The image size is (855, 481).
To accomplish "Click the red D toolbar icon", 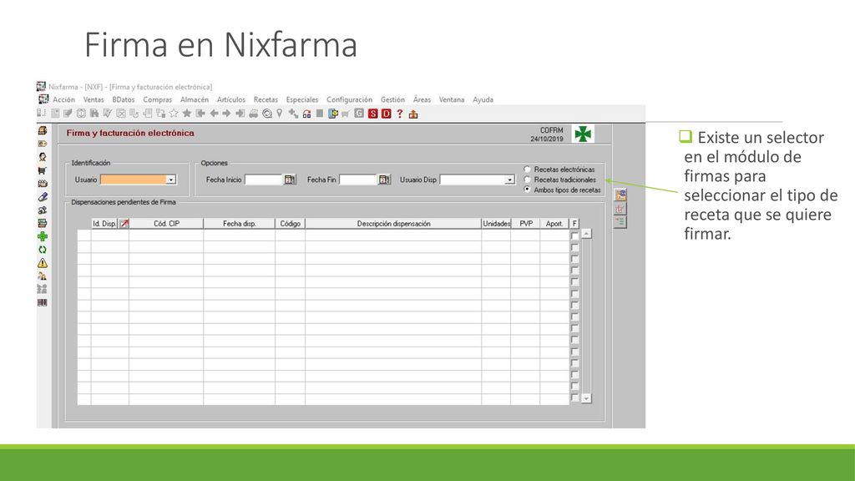I will coord(386,114).
